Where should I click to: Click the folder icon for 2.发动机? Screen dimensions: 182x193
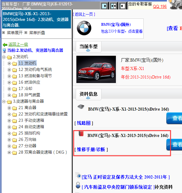click(x=9, y=57)
